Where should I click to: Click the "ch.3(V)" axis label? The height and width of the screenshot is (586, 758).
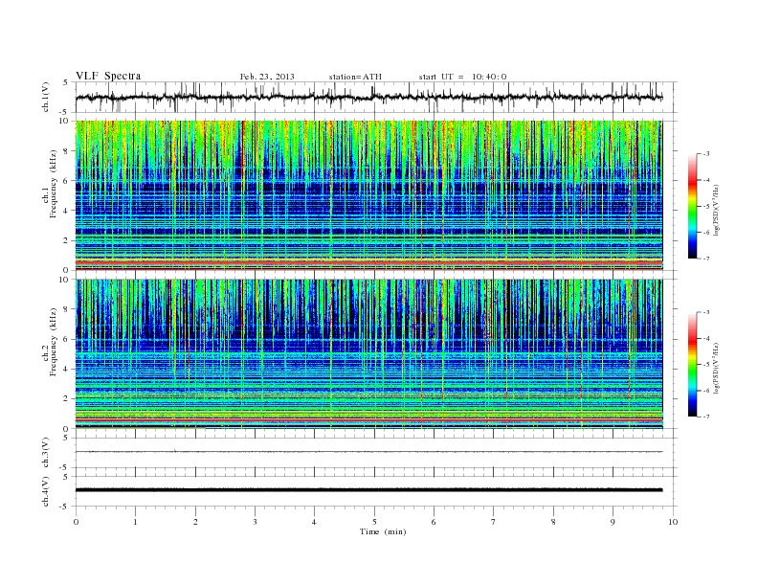46,453
